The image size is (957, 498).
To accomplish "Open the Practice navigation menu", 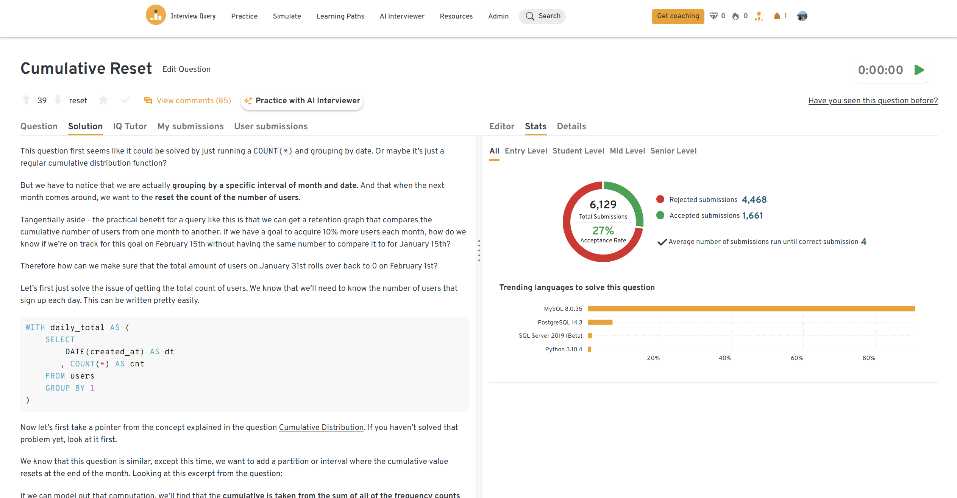I will 244,16.
